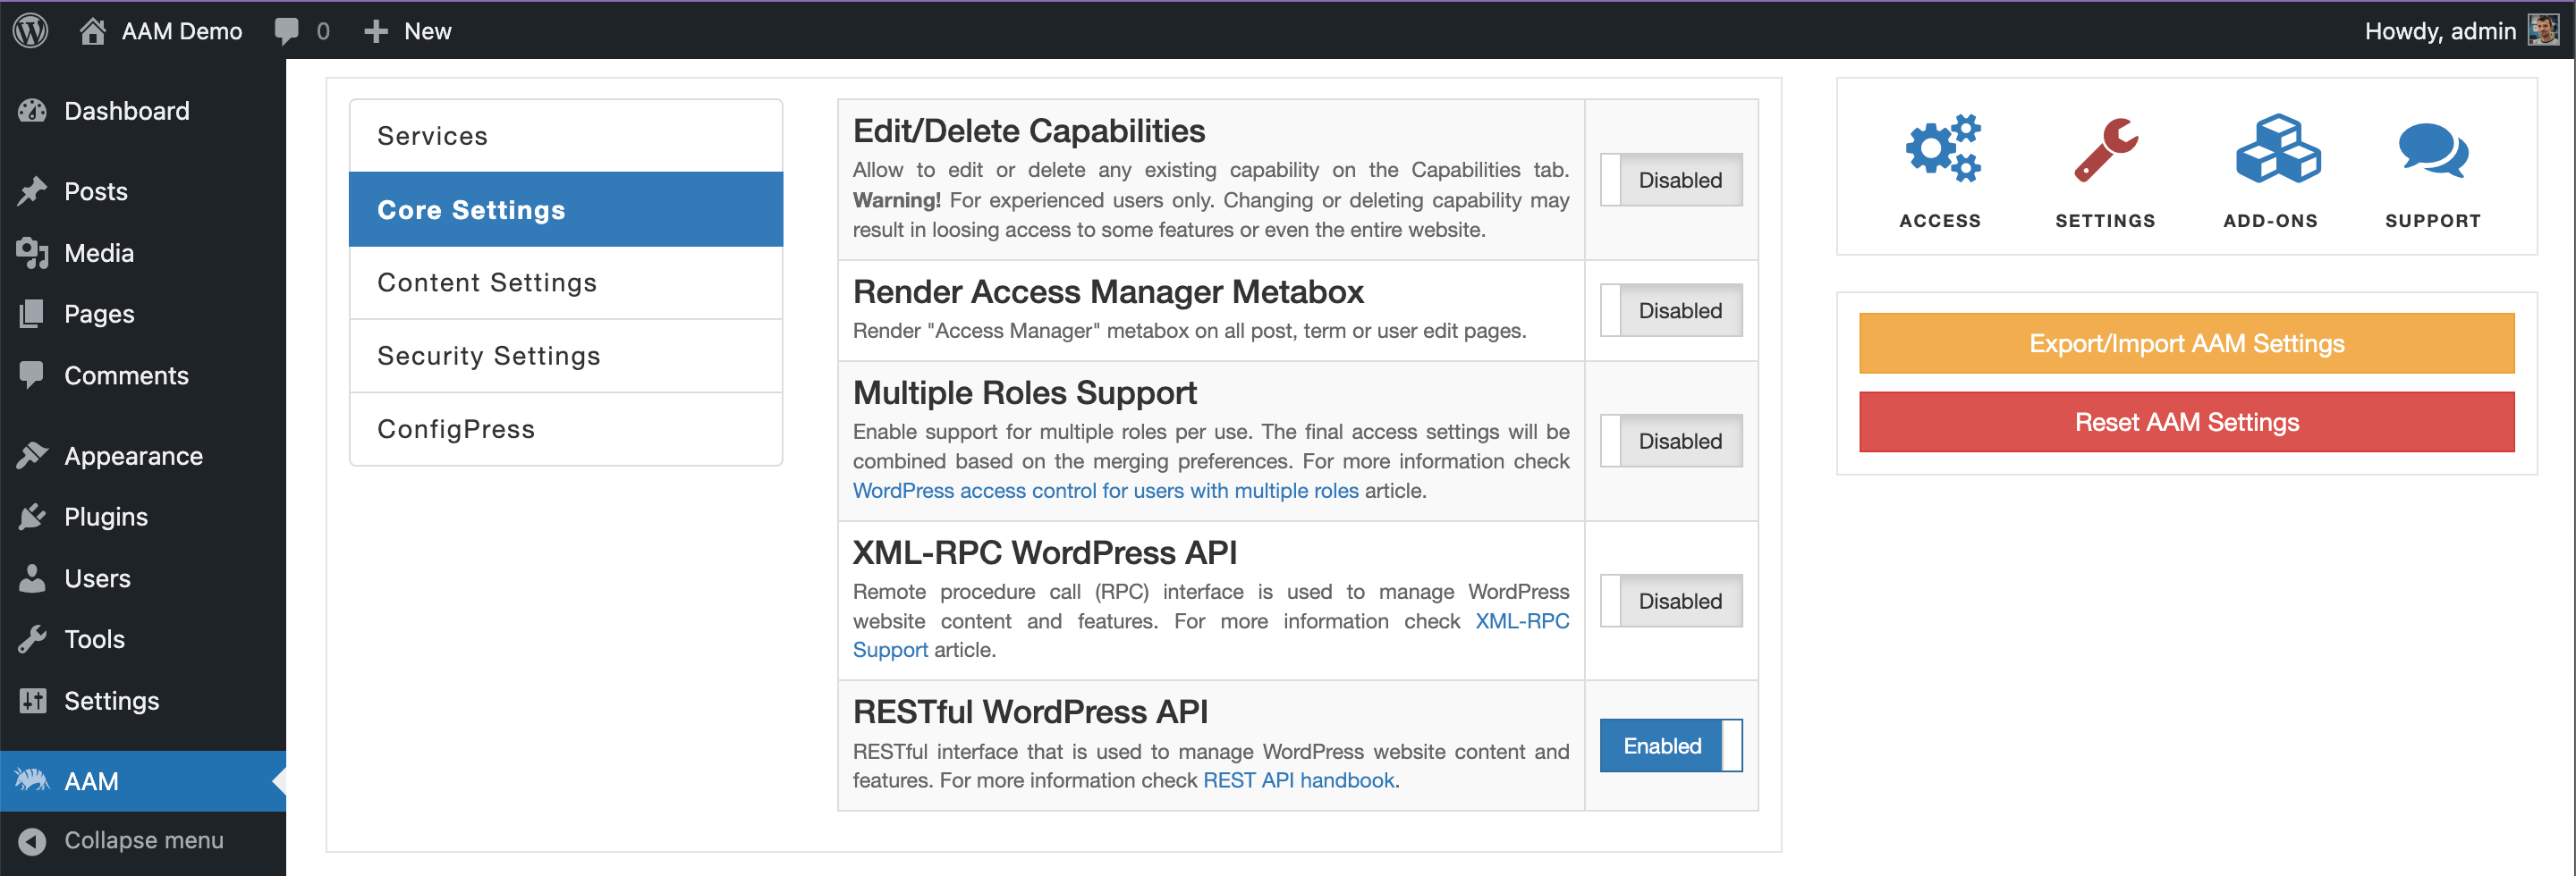Screen dimensions: 2576x876
Task: Click the WordPress logo icon
Action: pos(31,31)
